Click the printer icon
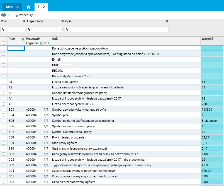Image resolution: width=224 pixels, height=186 pixels. 4,15
